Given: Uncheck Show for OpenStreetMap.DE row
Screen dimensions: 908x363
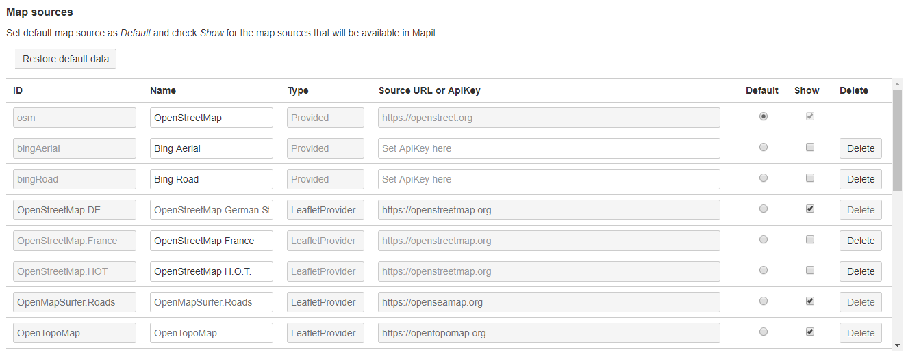Looking at the screenshot, I should (x=810, y=209).
